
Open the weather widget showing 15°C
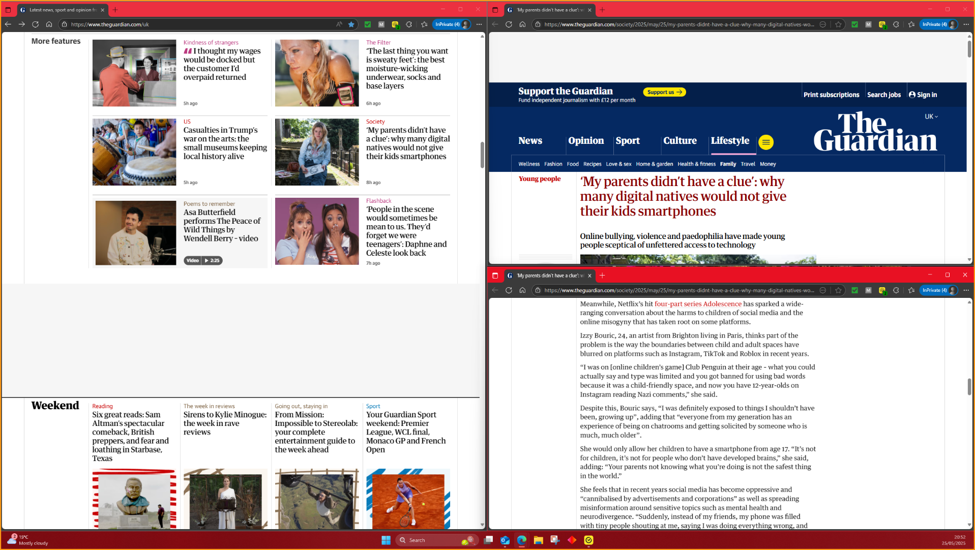click(x=28, y=540)
